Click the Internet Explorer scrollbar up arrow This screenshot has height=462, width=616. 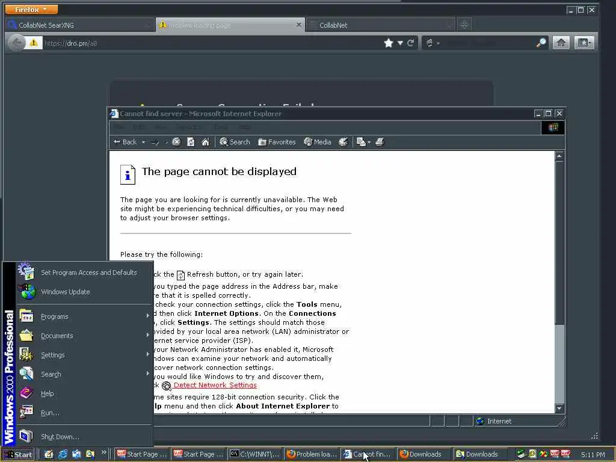tap(559, 156)
